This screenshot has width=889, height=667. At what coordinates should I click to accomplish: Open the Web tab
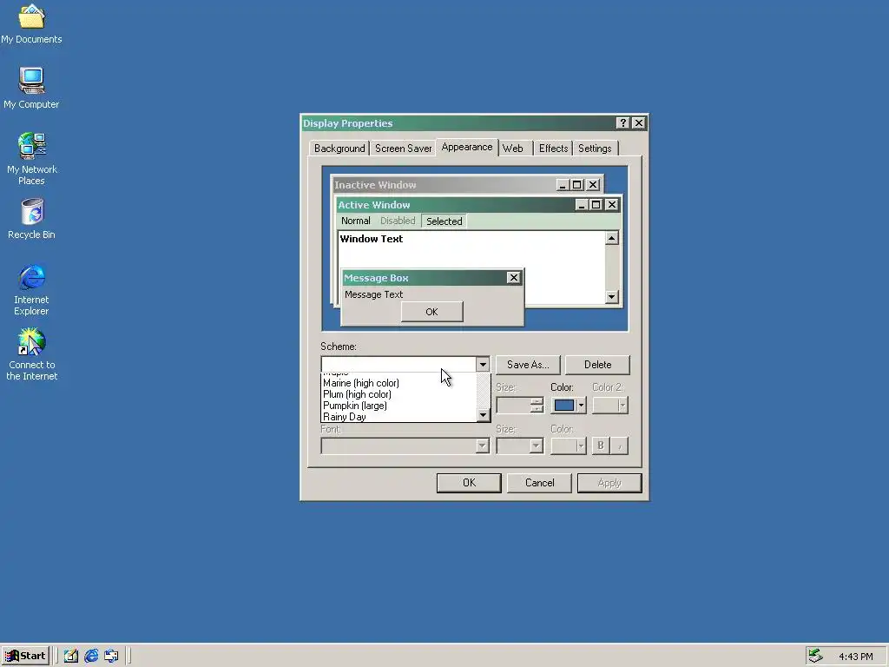point(512,148)
